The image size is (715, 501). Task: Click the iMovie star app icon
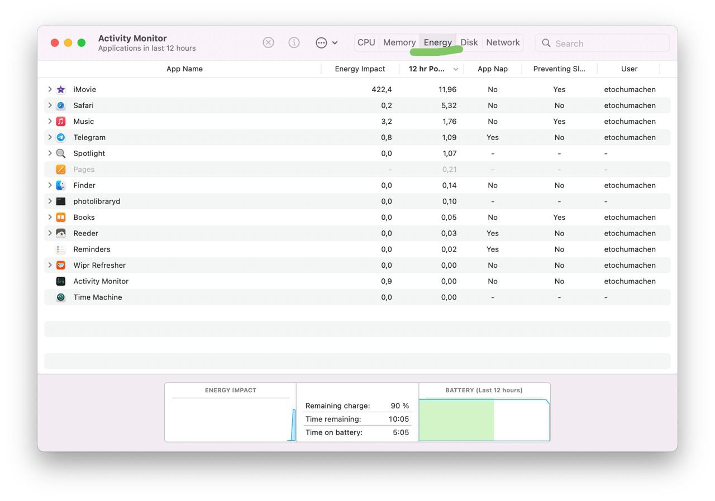click(61, 89)
